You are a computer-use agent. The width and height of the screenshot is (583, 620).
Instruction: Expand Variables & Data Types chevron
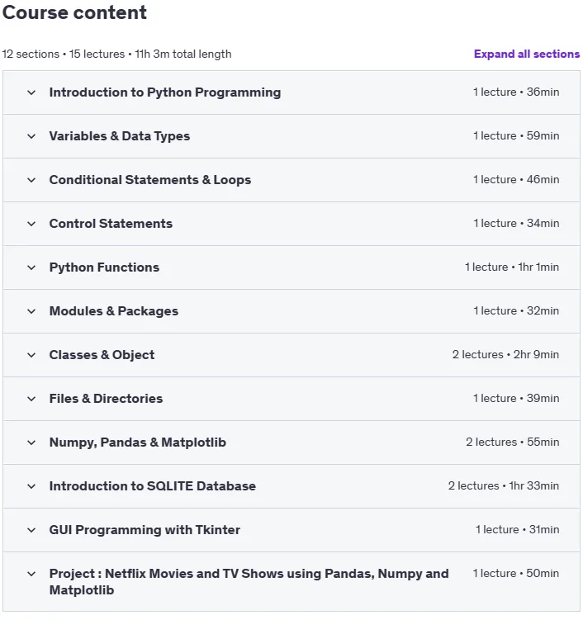coord(31,136)
